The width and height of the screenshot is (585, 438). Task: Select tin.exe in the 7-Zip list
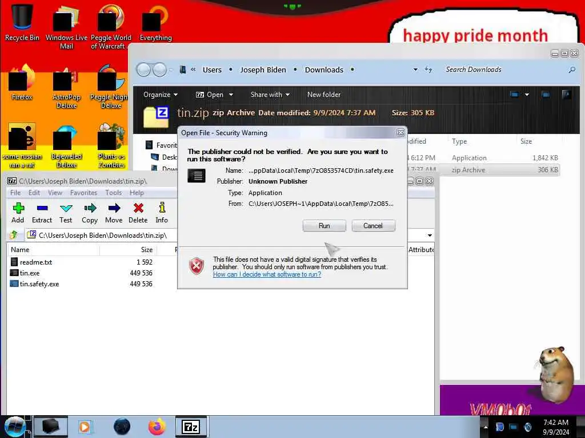pos(30,273)
